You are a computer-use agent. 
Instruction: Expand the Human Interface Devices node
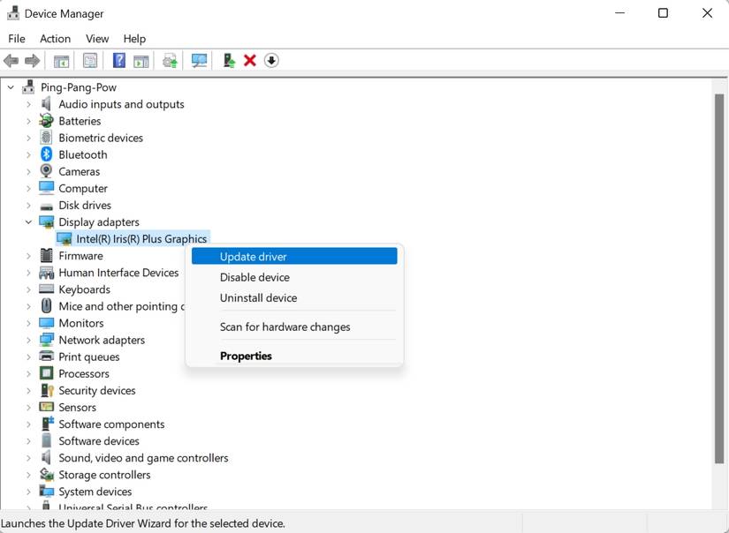coord(29,273)
